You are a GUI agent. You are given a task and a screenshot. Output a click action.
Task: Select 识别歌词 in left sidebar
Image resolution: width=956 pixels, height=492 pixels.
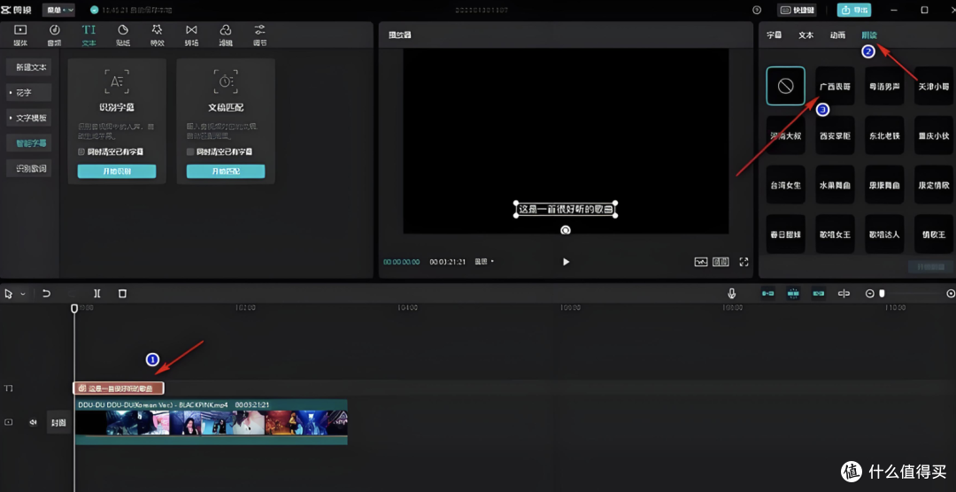(x=28, y=168)
